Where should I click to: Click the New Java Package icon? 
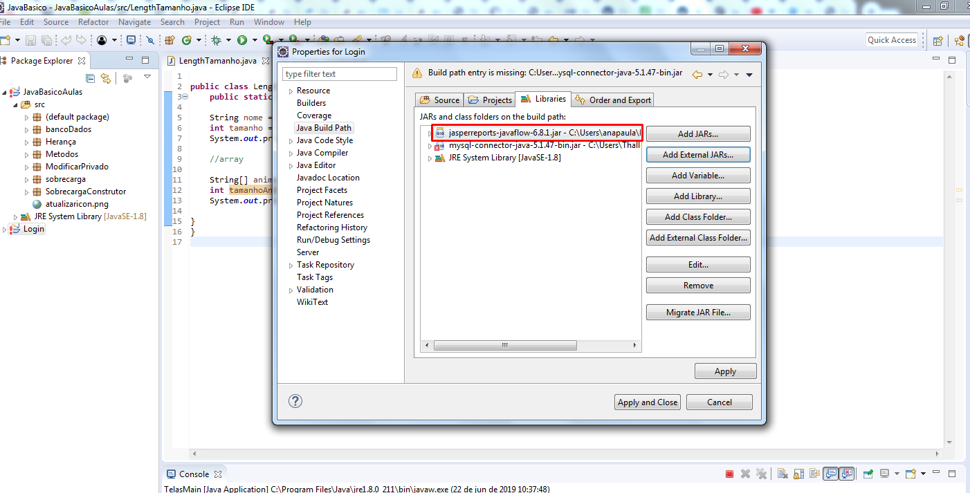[170, 41]
